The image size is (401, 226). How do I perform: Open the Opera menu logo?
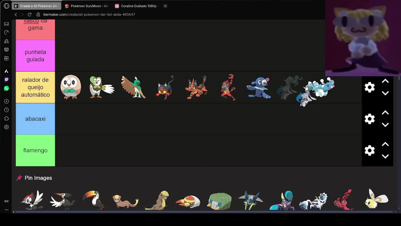tap(6, 6)
